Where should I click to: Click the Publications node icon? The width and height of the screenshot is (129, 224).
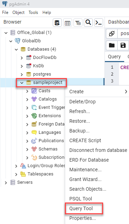[34, 141]
